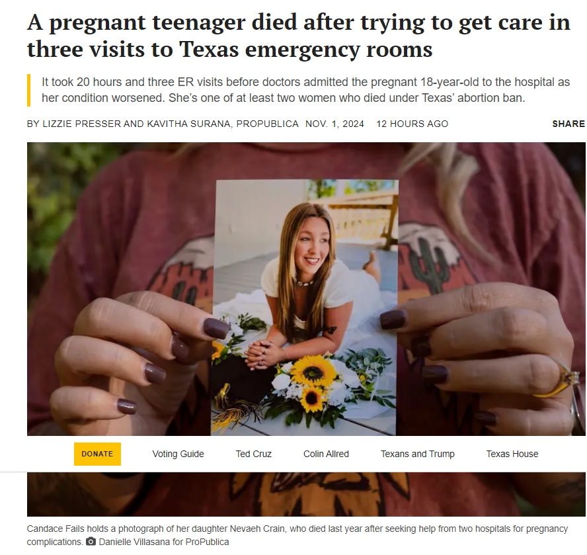
Task: Click the yellow DONATE button
Action: (x=97, y=454)
